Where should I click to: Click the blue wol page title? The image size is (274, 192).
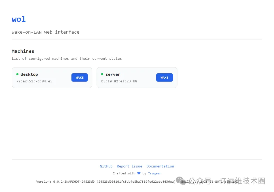point(19,19)
